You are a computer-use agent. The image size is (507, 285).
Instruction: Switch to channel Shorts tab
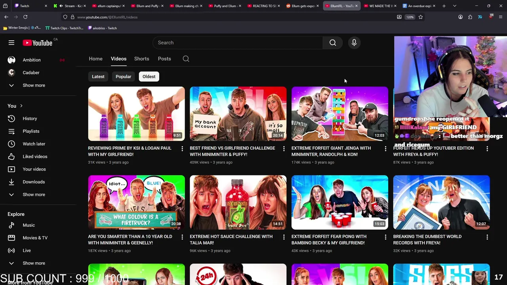141,59
